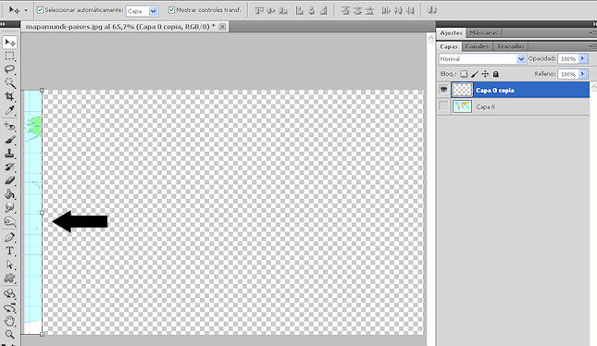
Task: Toggle lock transparent pixels icon
Action: (x=464, y=74)
